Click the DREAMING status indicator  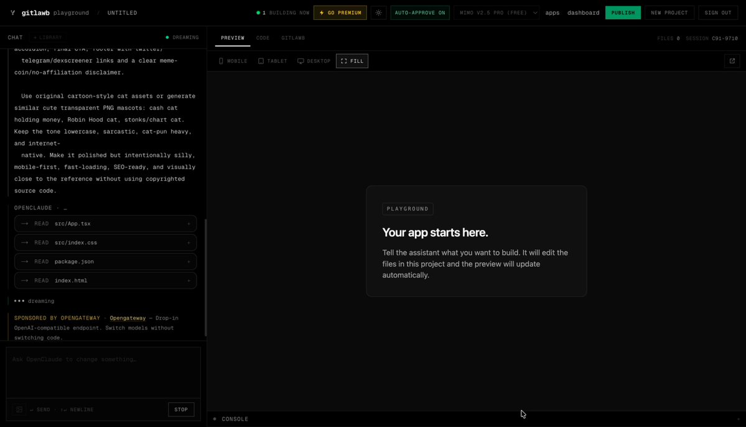(x=182, y=37)
